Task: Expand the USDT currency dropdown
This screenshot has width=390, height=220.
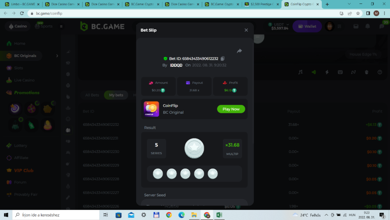Action: [x=280, y=26]
